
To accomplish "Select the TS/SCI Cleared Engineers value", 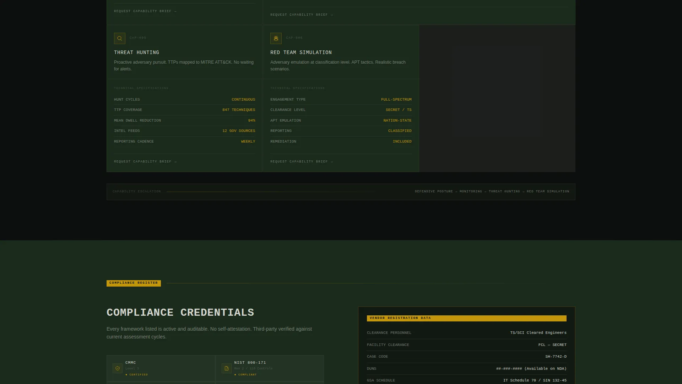I will tap(538, 333).
